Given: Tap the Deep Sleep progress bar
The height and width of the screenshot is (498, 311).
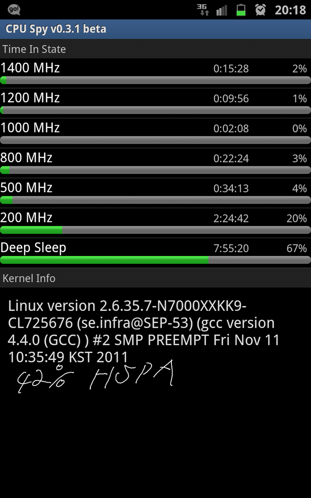Looking at the screenshot, I should tap(156, 260).
